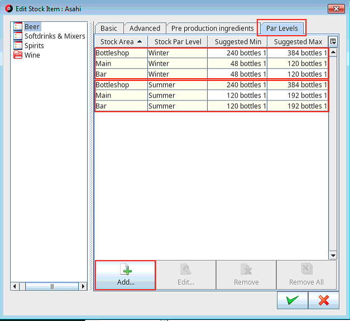Click the category tree right scroll arrow

coord(83,286)
